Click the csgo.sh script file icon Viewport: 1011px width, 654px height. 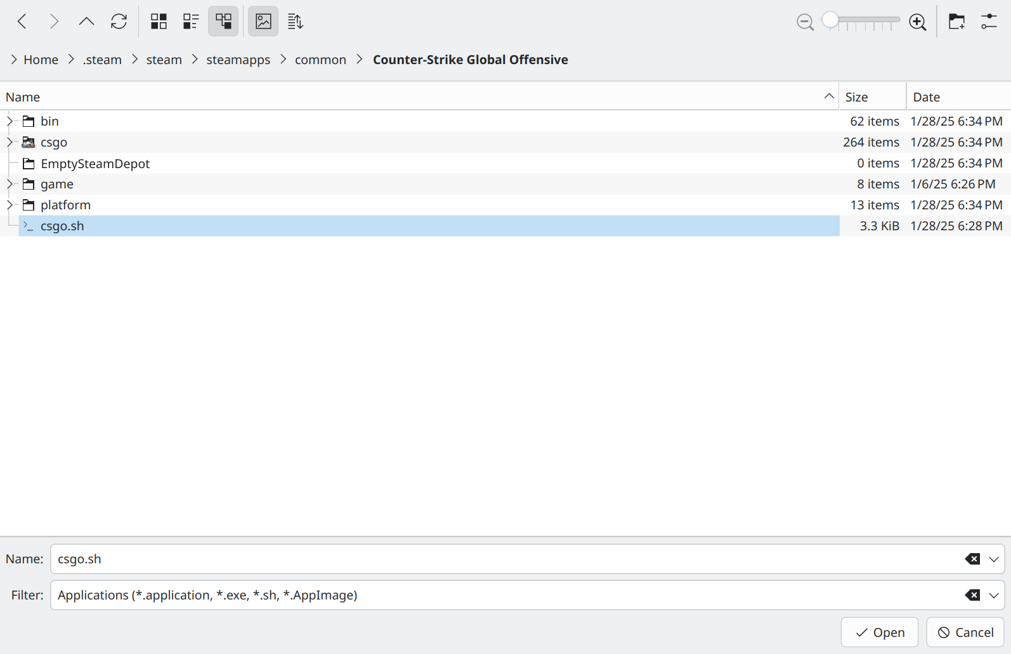tap(29, 226)
